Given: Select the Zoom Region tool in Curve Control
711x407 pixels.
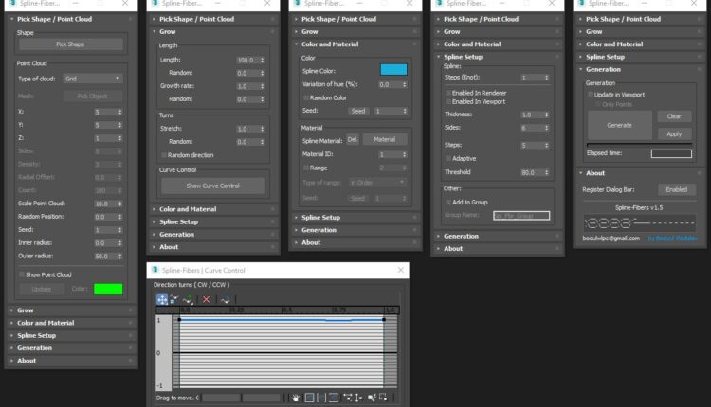Looking at the screenshot, I should (x=383, y=398).
